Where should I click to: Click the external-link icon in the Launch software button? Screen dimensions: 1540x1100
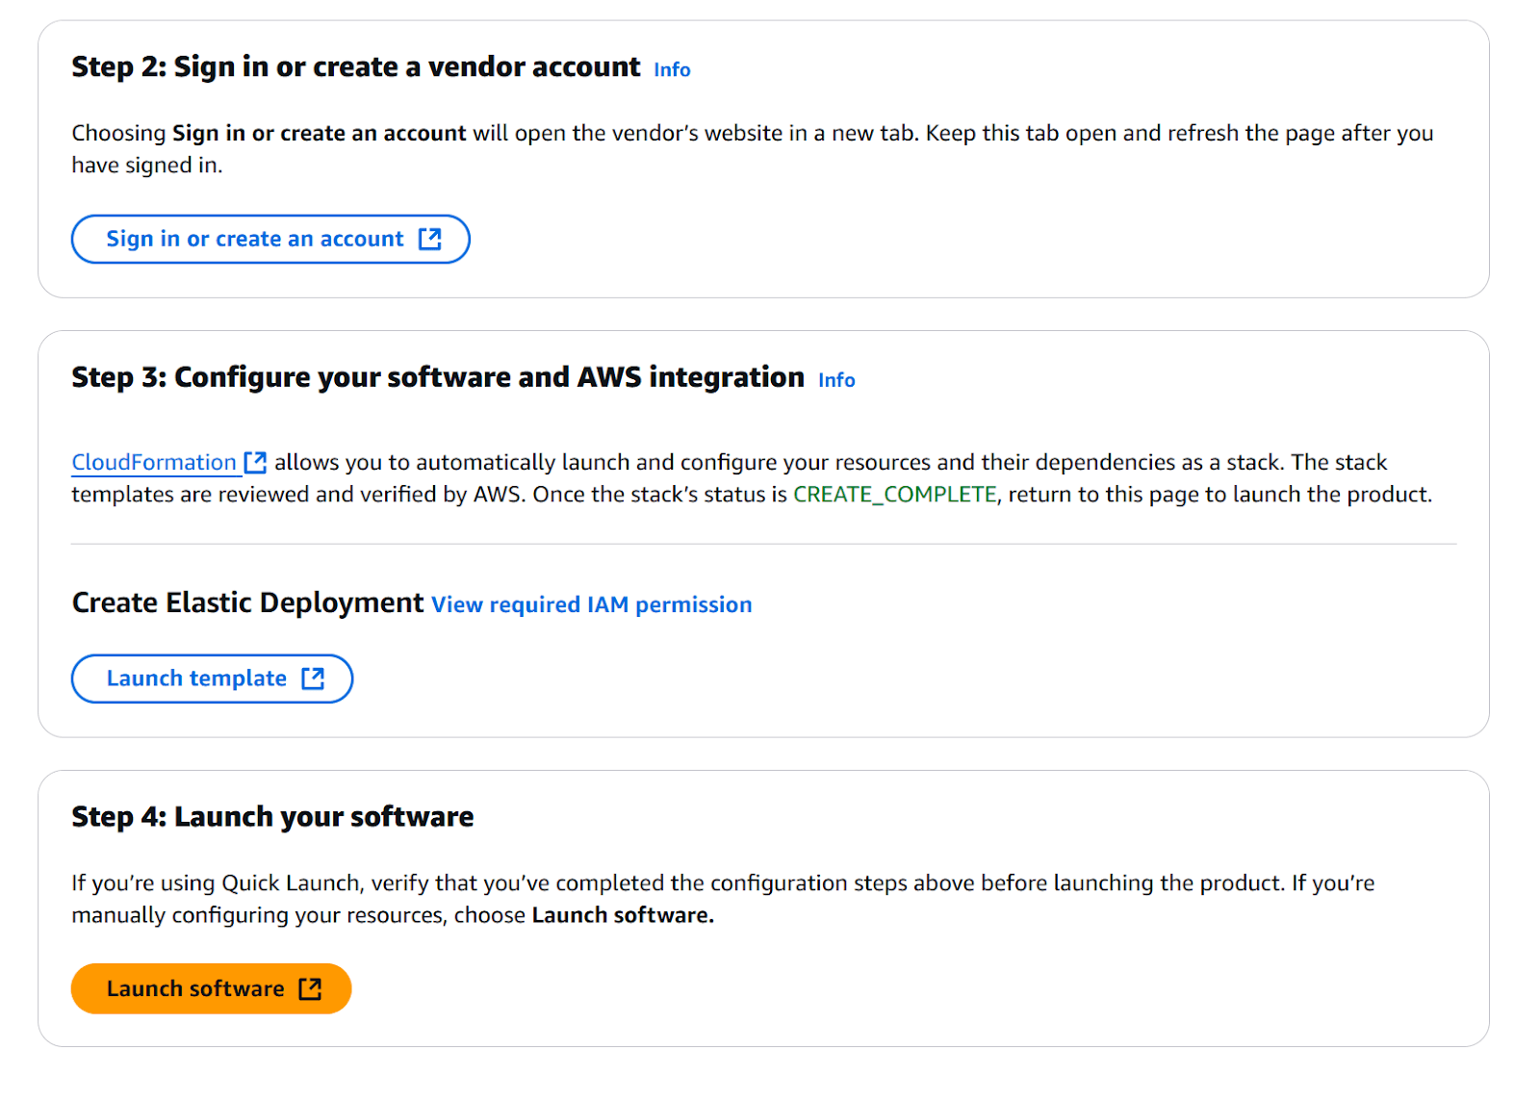point(310,988)
